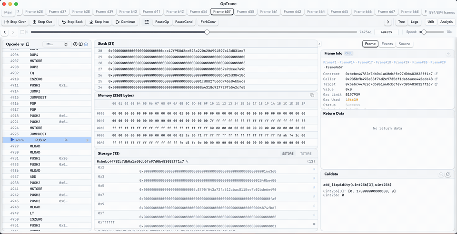Viewport: 457px width, 234px height.
Task: Switch to the Frame 668 tab
Action: tap(410, 11)
